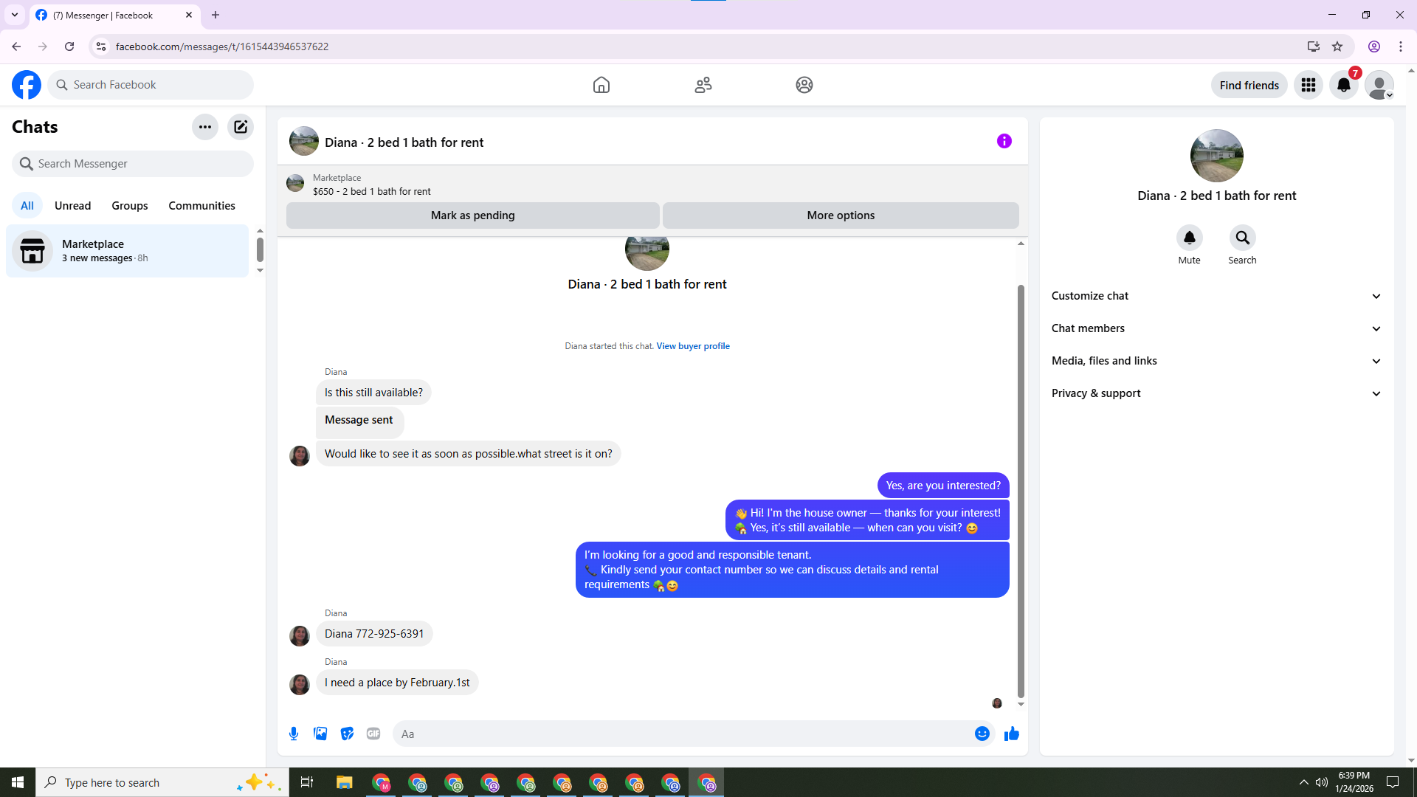
Task: Mute this conversation
Action: [x=1189, y=238]
